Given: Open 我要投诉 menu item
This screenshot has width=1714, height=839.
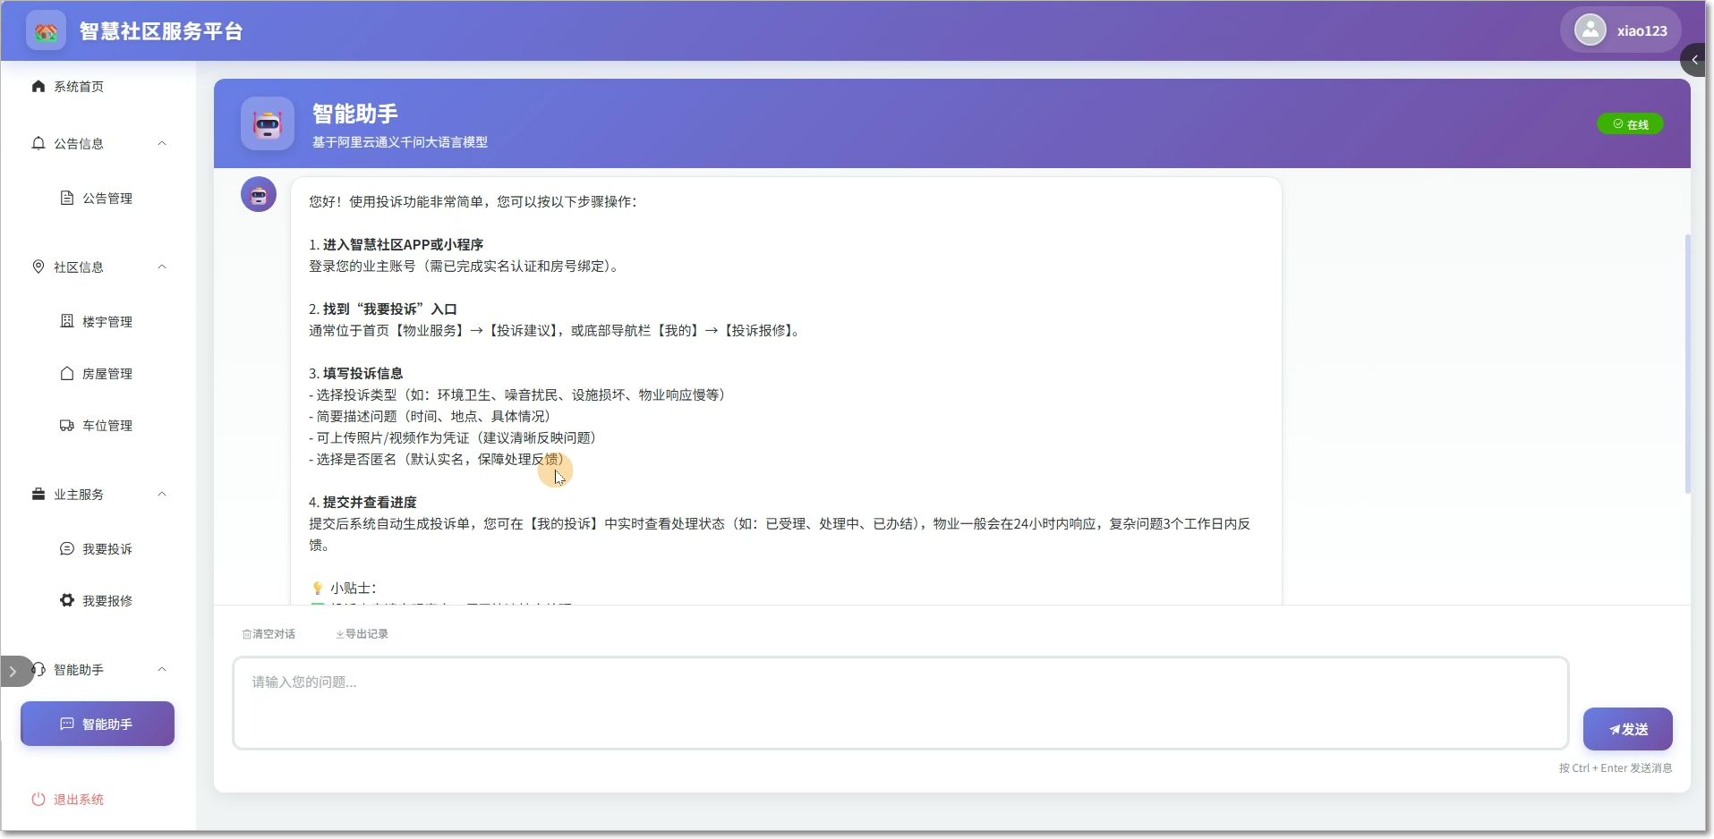Looking at the screenshot, I should coord(98,548).
